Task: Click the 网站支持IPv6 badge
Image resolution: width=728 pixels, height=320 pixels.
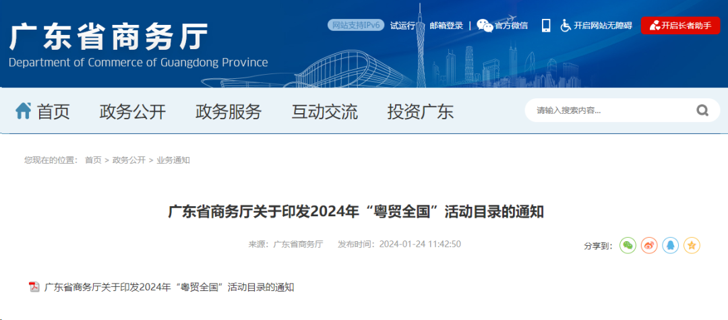Action: (356, 26)
